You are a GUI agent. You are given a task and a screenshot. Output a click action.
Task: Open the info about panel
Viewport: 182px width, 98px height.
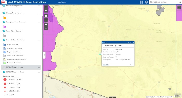point(146,2)
